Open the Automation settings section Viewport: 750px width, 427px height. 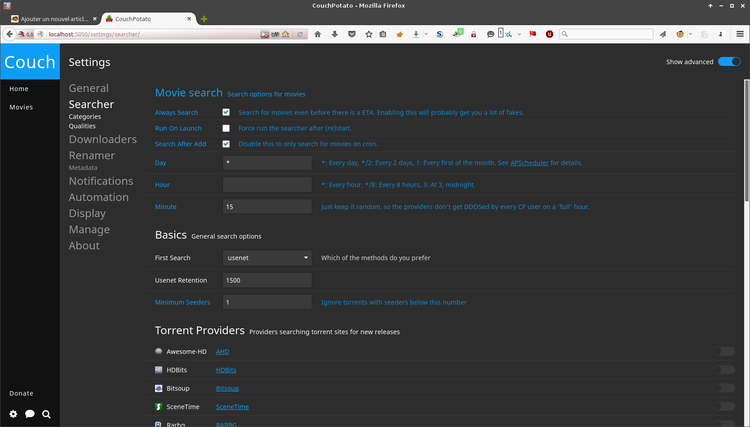click(99, 197)
